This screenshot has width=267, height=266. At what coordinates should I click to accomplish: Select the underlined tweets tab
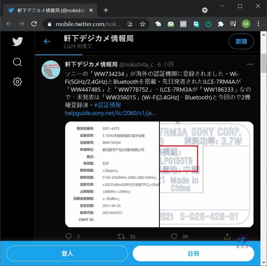click(x=59, y=55)
